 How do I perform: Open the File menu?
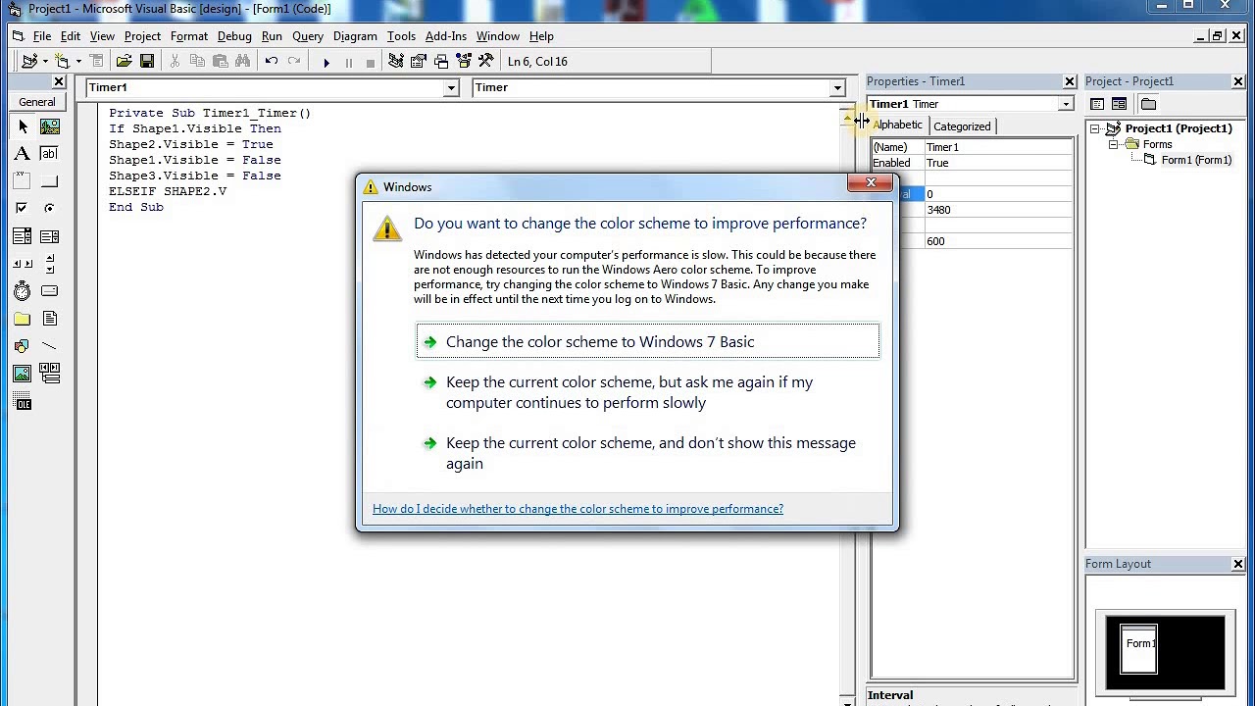tap(42, 36)
